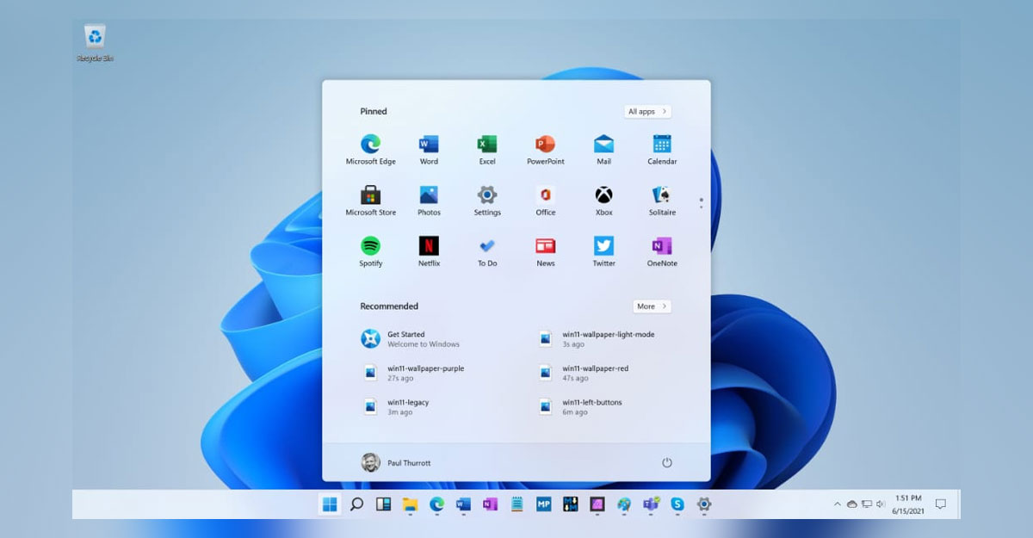Click the power button in Start
This screenshot has width=1033, height=538.
[x=667, y=462]
